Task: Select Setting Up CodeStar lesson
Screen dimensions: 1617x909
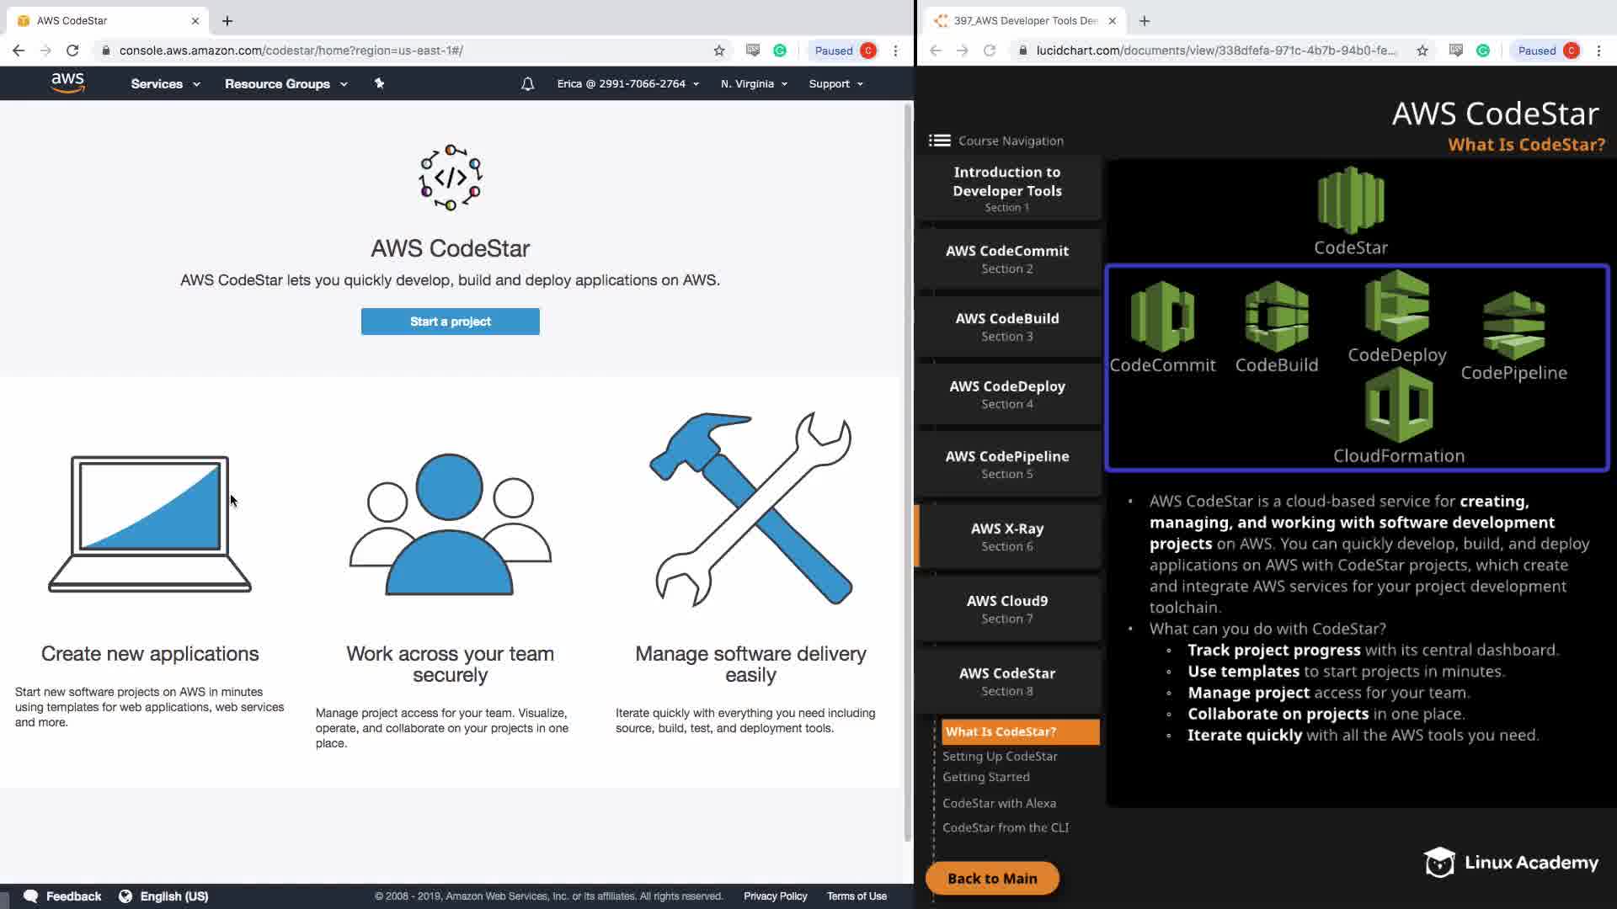Action: point(1000,756)
